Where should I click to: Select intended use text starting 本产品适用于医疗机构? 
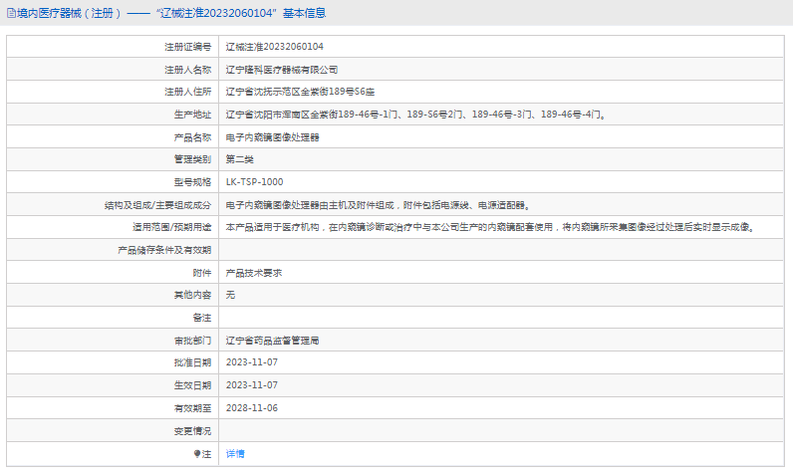(x=491, y=227)
